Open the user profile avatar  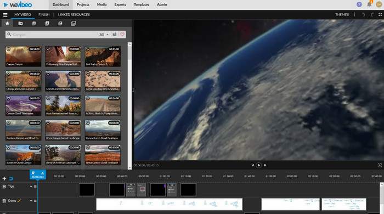(x=379, y=4)
